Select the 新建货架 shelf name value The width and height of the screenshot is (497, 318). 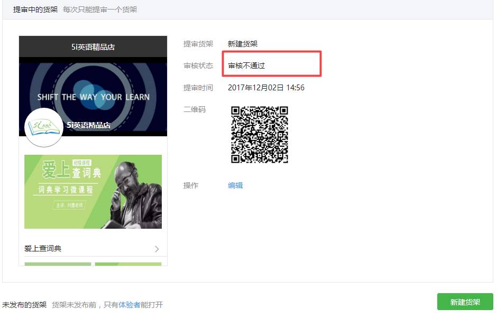click(x=243, y=44)
